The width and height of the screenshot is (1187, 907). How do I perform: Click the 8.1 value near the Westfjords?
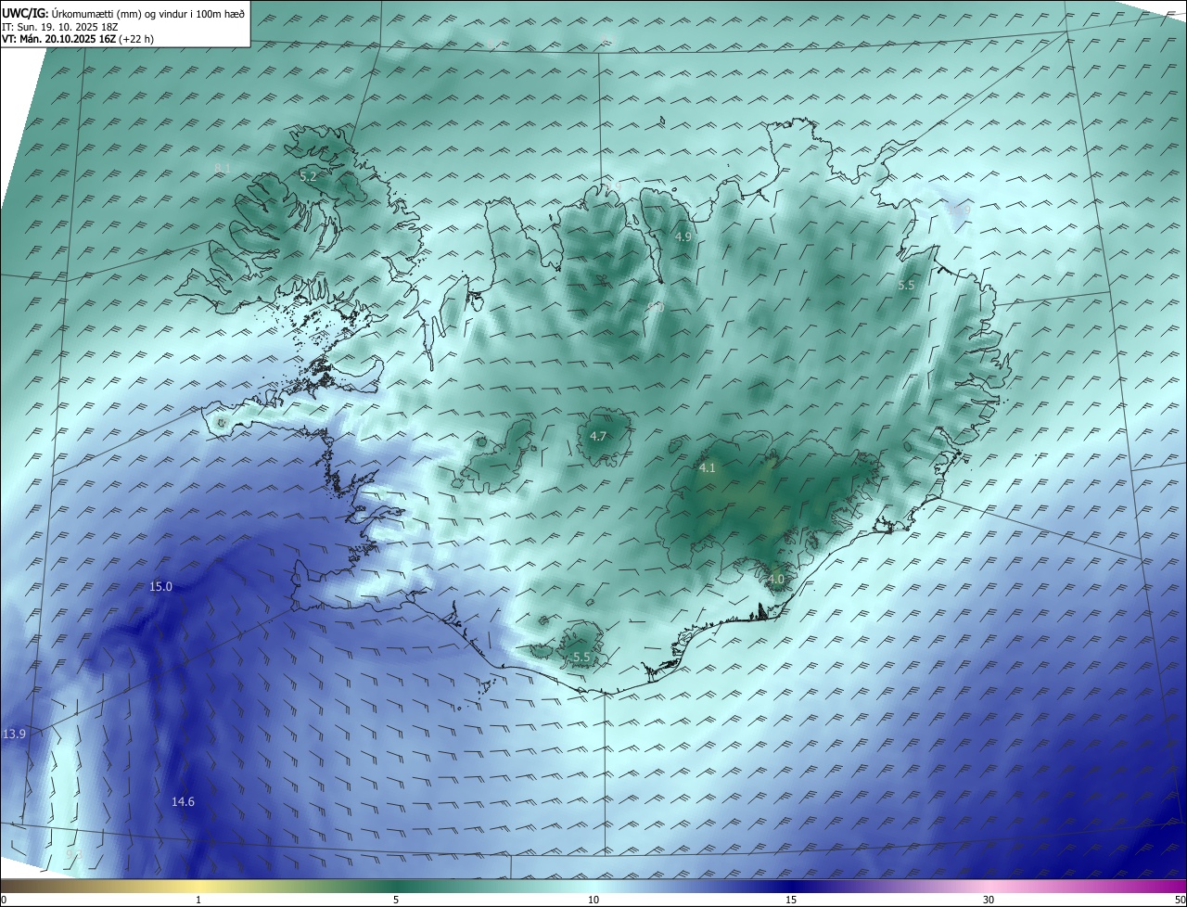click(x=223, y=167)
